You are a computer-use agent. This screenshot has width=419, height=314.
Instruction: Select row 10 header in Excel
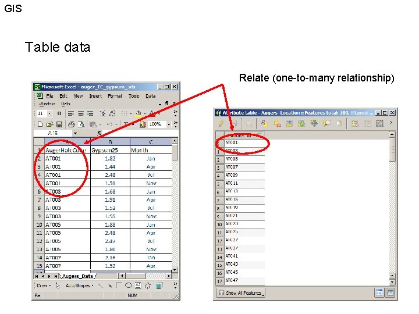pyautogui.click(x=39, y=224)
